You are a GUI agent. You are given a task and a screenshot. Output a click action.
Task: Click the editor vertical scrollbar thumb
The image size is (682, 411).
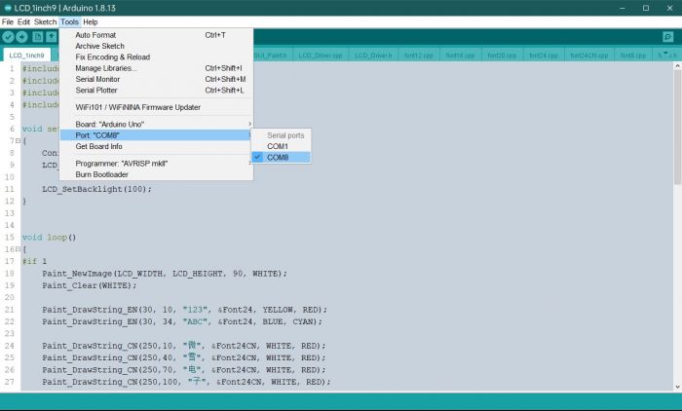(677, 127)
